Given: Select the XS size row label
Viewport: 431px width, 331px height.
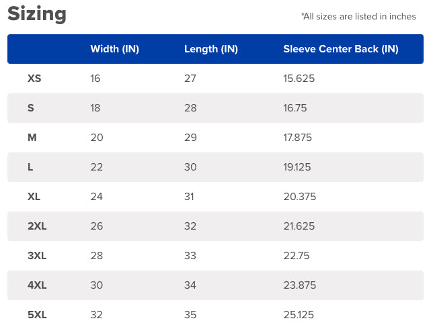Looking at the screenshot, I should tap(34, 79).
